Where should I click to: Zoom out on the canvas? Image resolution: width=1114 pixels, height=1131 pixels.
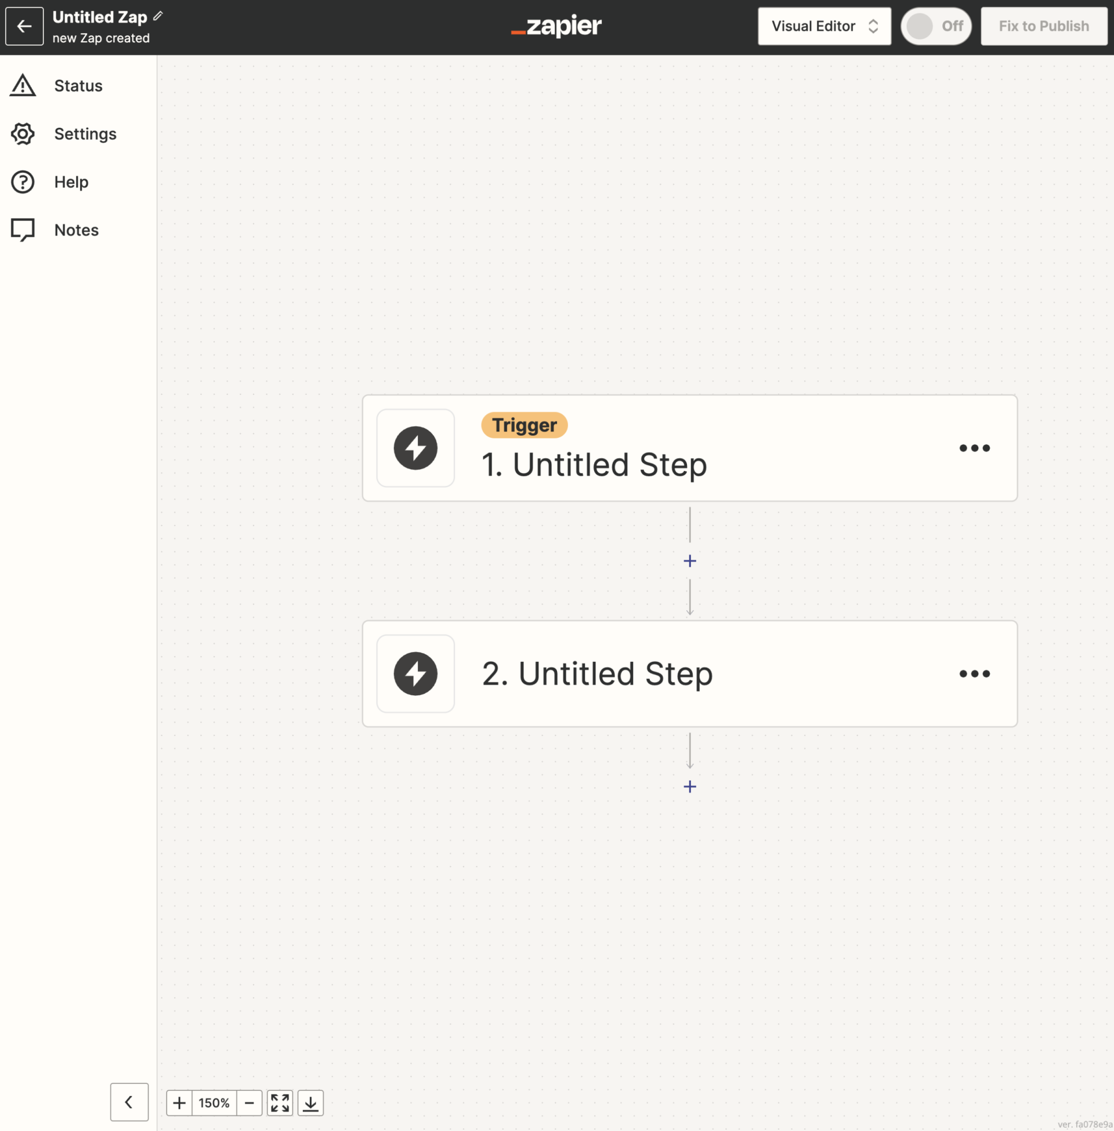coord(249,1103)
